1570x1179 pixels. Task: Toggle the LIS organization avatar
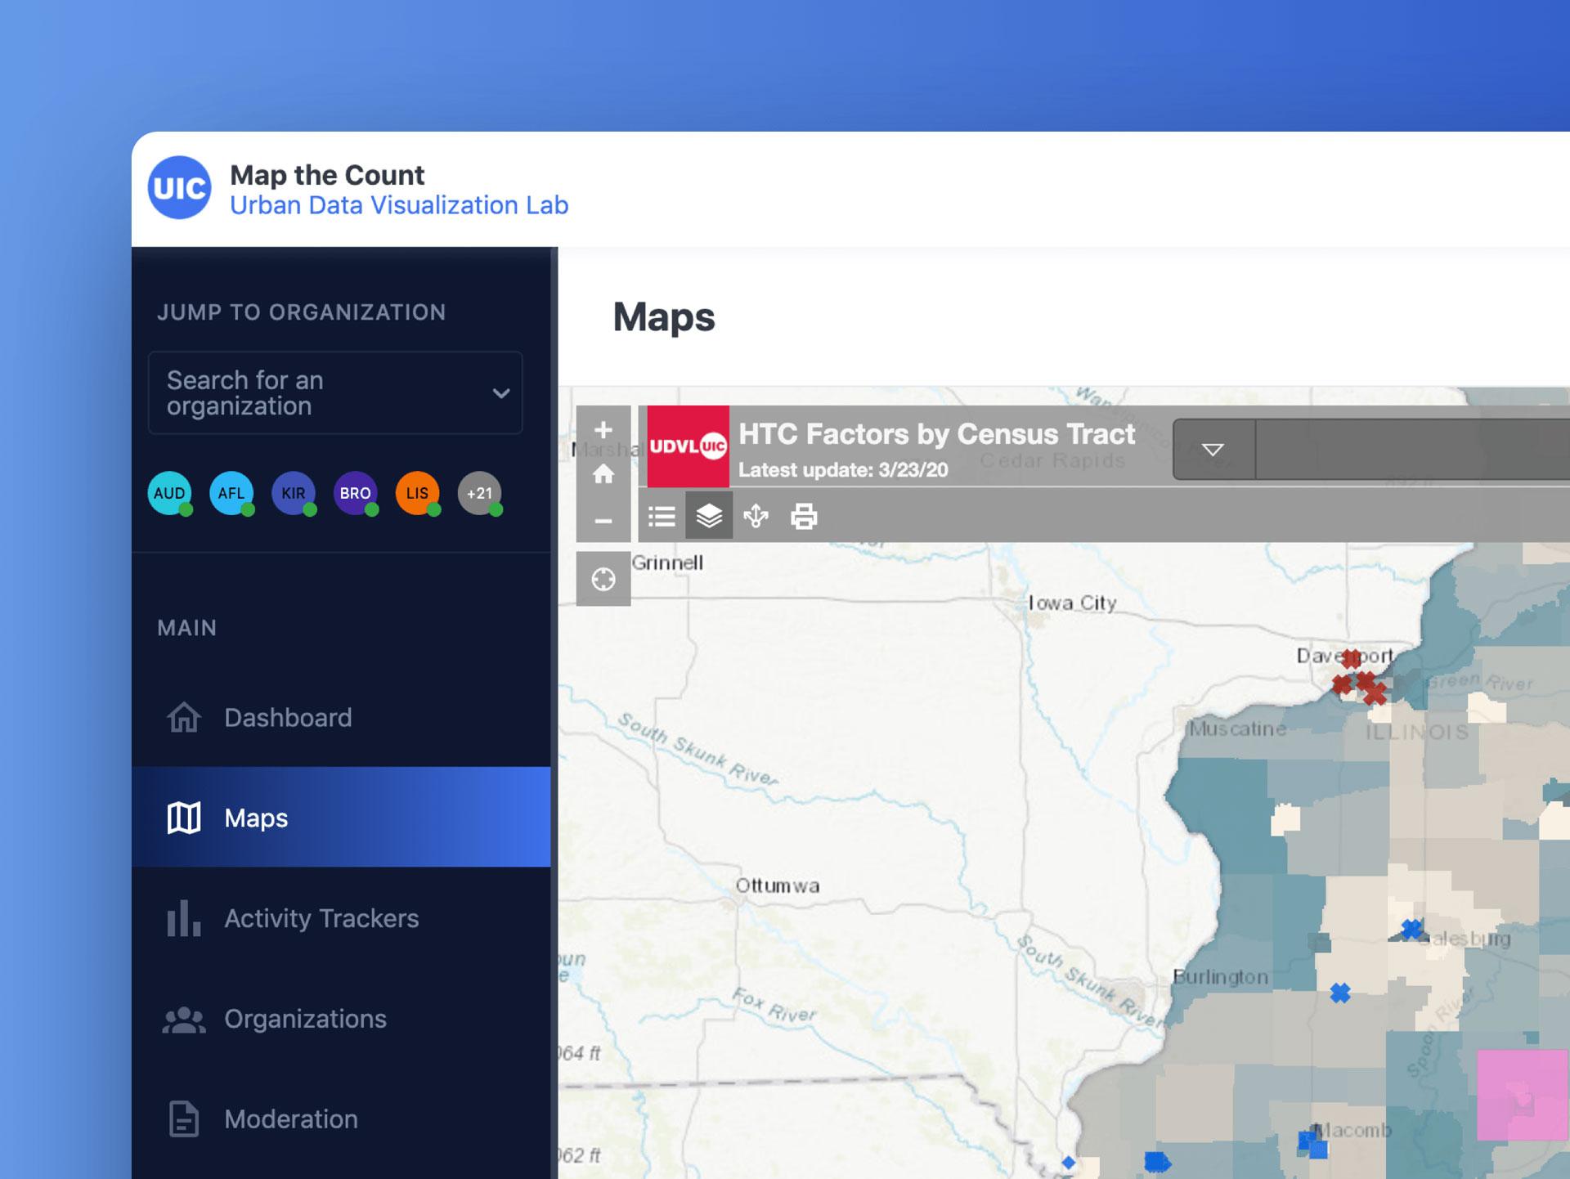[419, 492]
